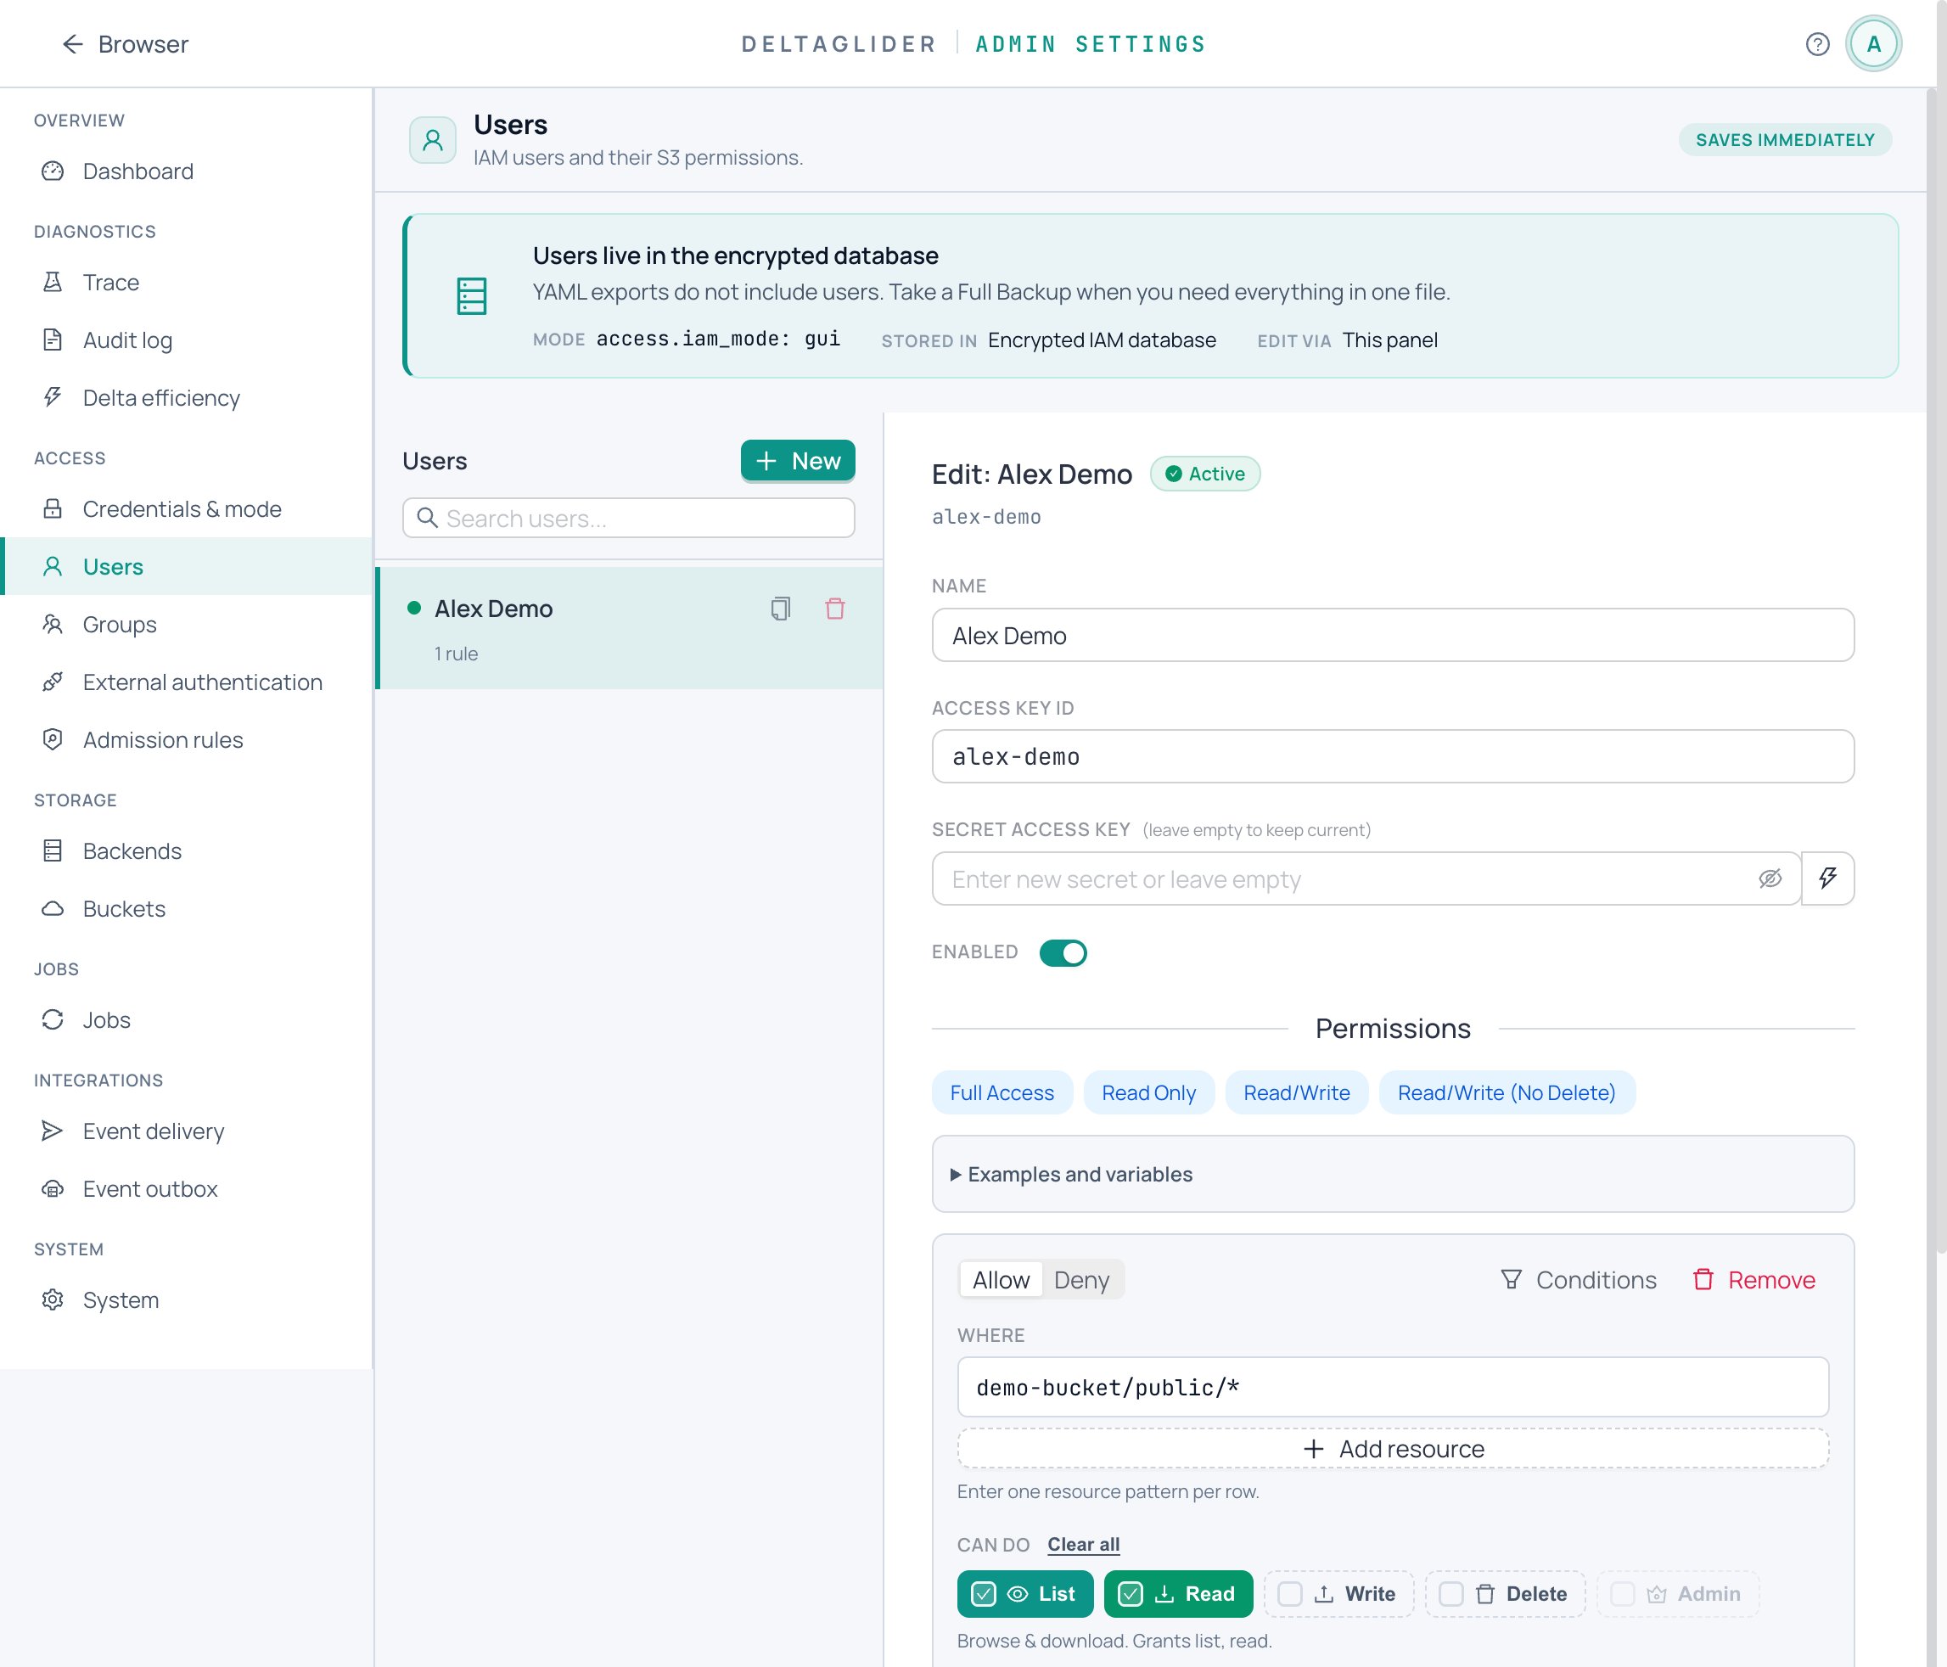Click the Saves Immediately badge

point(1784,140)
